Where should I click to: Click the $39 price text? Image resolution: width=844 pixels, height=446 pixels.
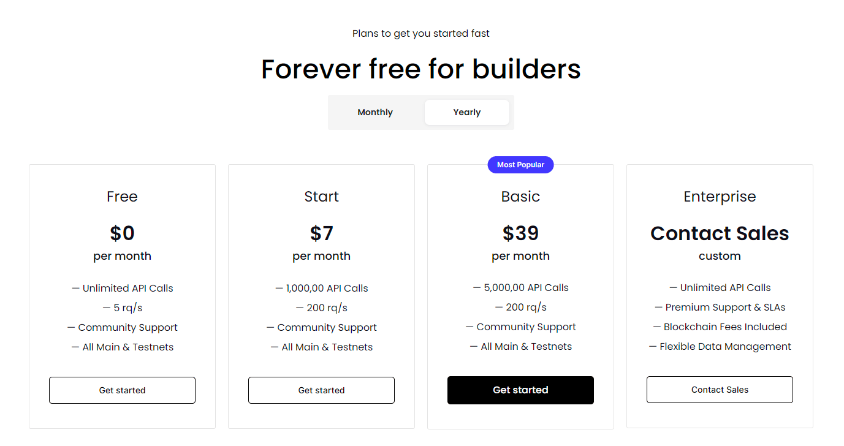(520, 233)
